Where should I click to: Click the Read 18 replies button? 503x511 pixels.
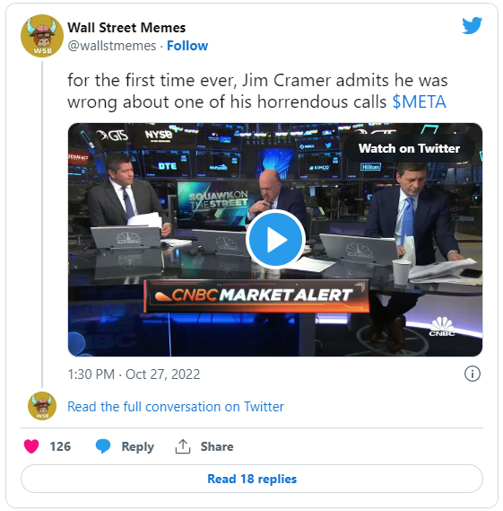point(252,479)
